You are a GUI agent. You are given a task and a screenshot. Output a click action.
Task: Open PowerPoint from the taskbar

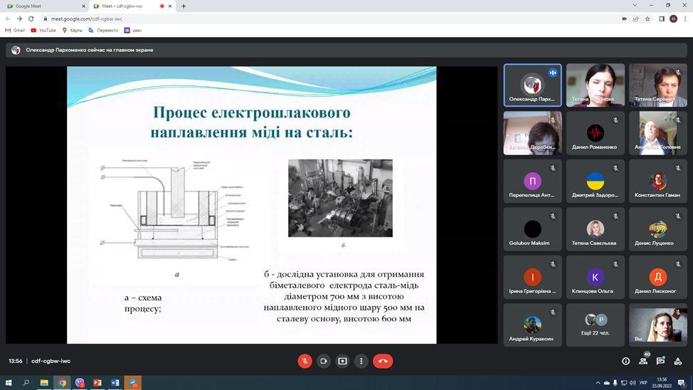click(x=97, y=382)
